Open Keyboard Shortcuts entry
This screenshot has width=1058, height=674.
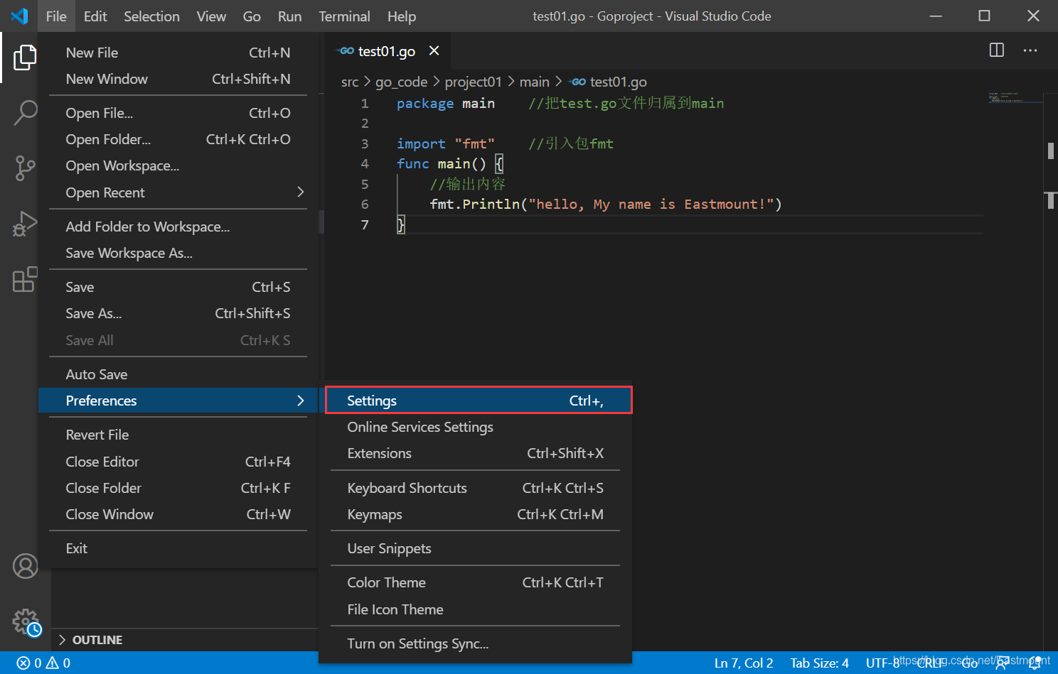[x=475, y=488]
